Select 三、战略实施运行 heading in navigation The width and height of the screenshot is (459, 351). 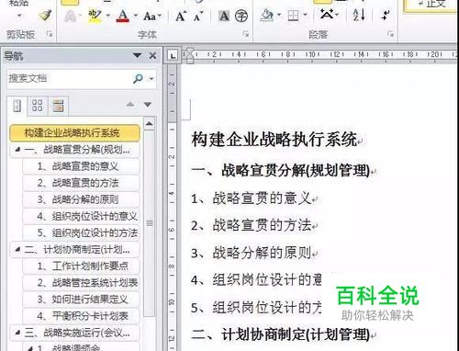point(74,333)
